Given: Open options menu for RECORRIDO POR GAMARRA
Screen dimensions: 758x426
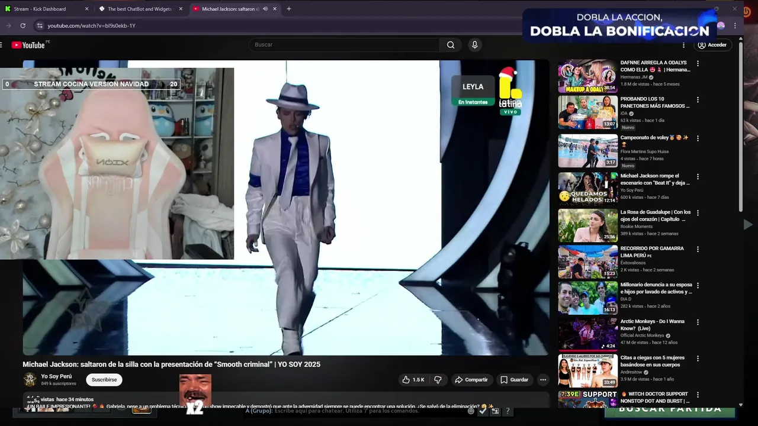Looking at the screenshot, I should click(698, 249).
